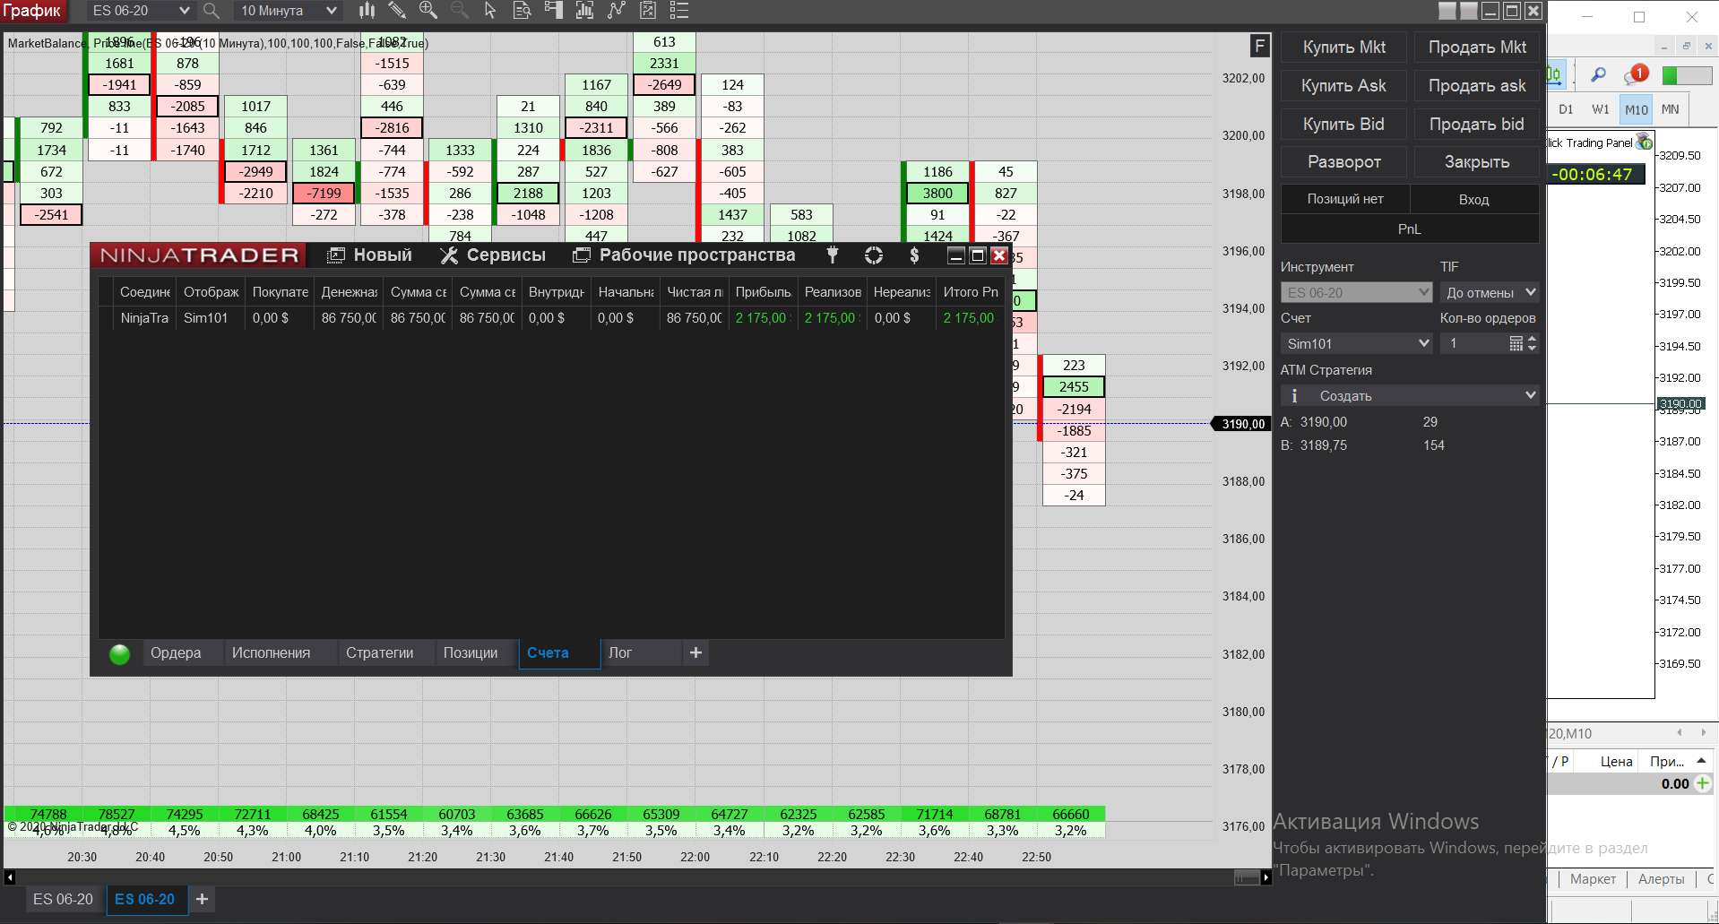Add a new tab in NinjaTrader window
This screenshot has width=1719, height=924.
click(x=695, y=653)
